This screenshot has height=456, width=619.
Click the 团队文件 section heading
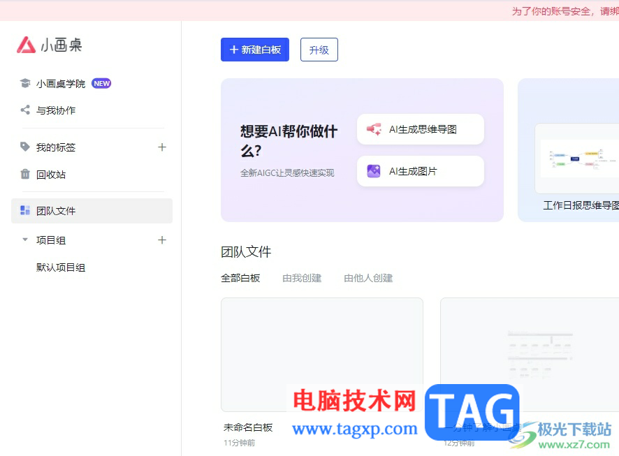click(x=246, y=251)
